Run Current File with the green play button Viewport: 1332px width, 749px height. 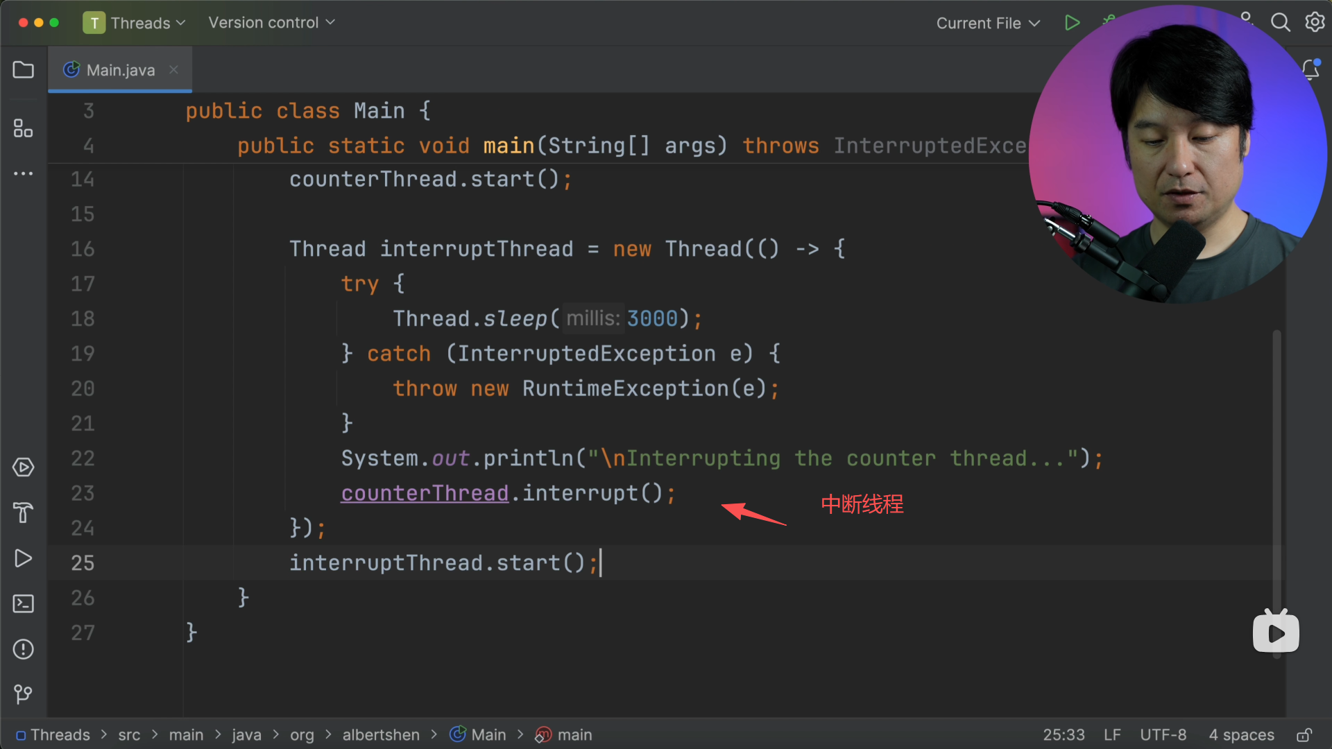[x=1072, y=23]
